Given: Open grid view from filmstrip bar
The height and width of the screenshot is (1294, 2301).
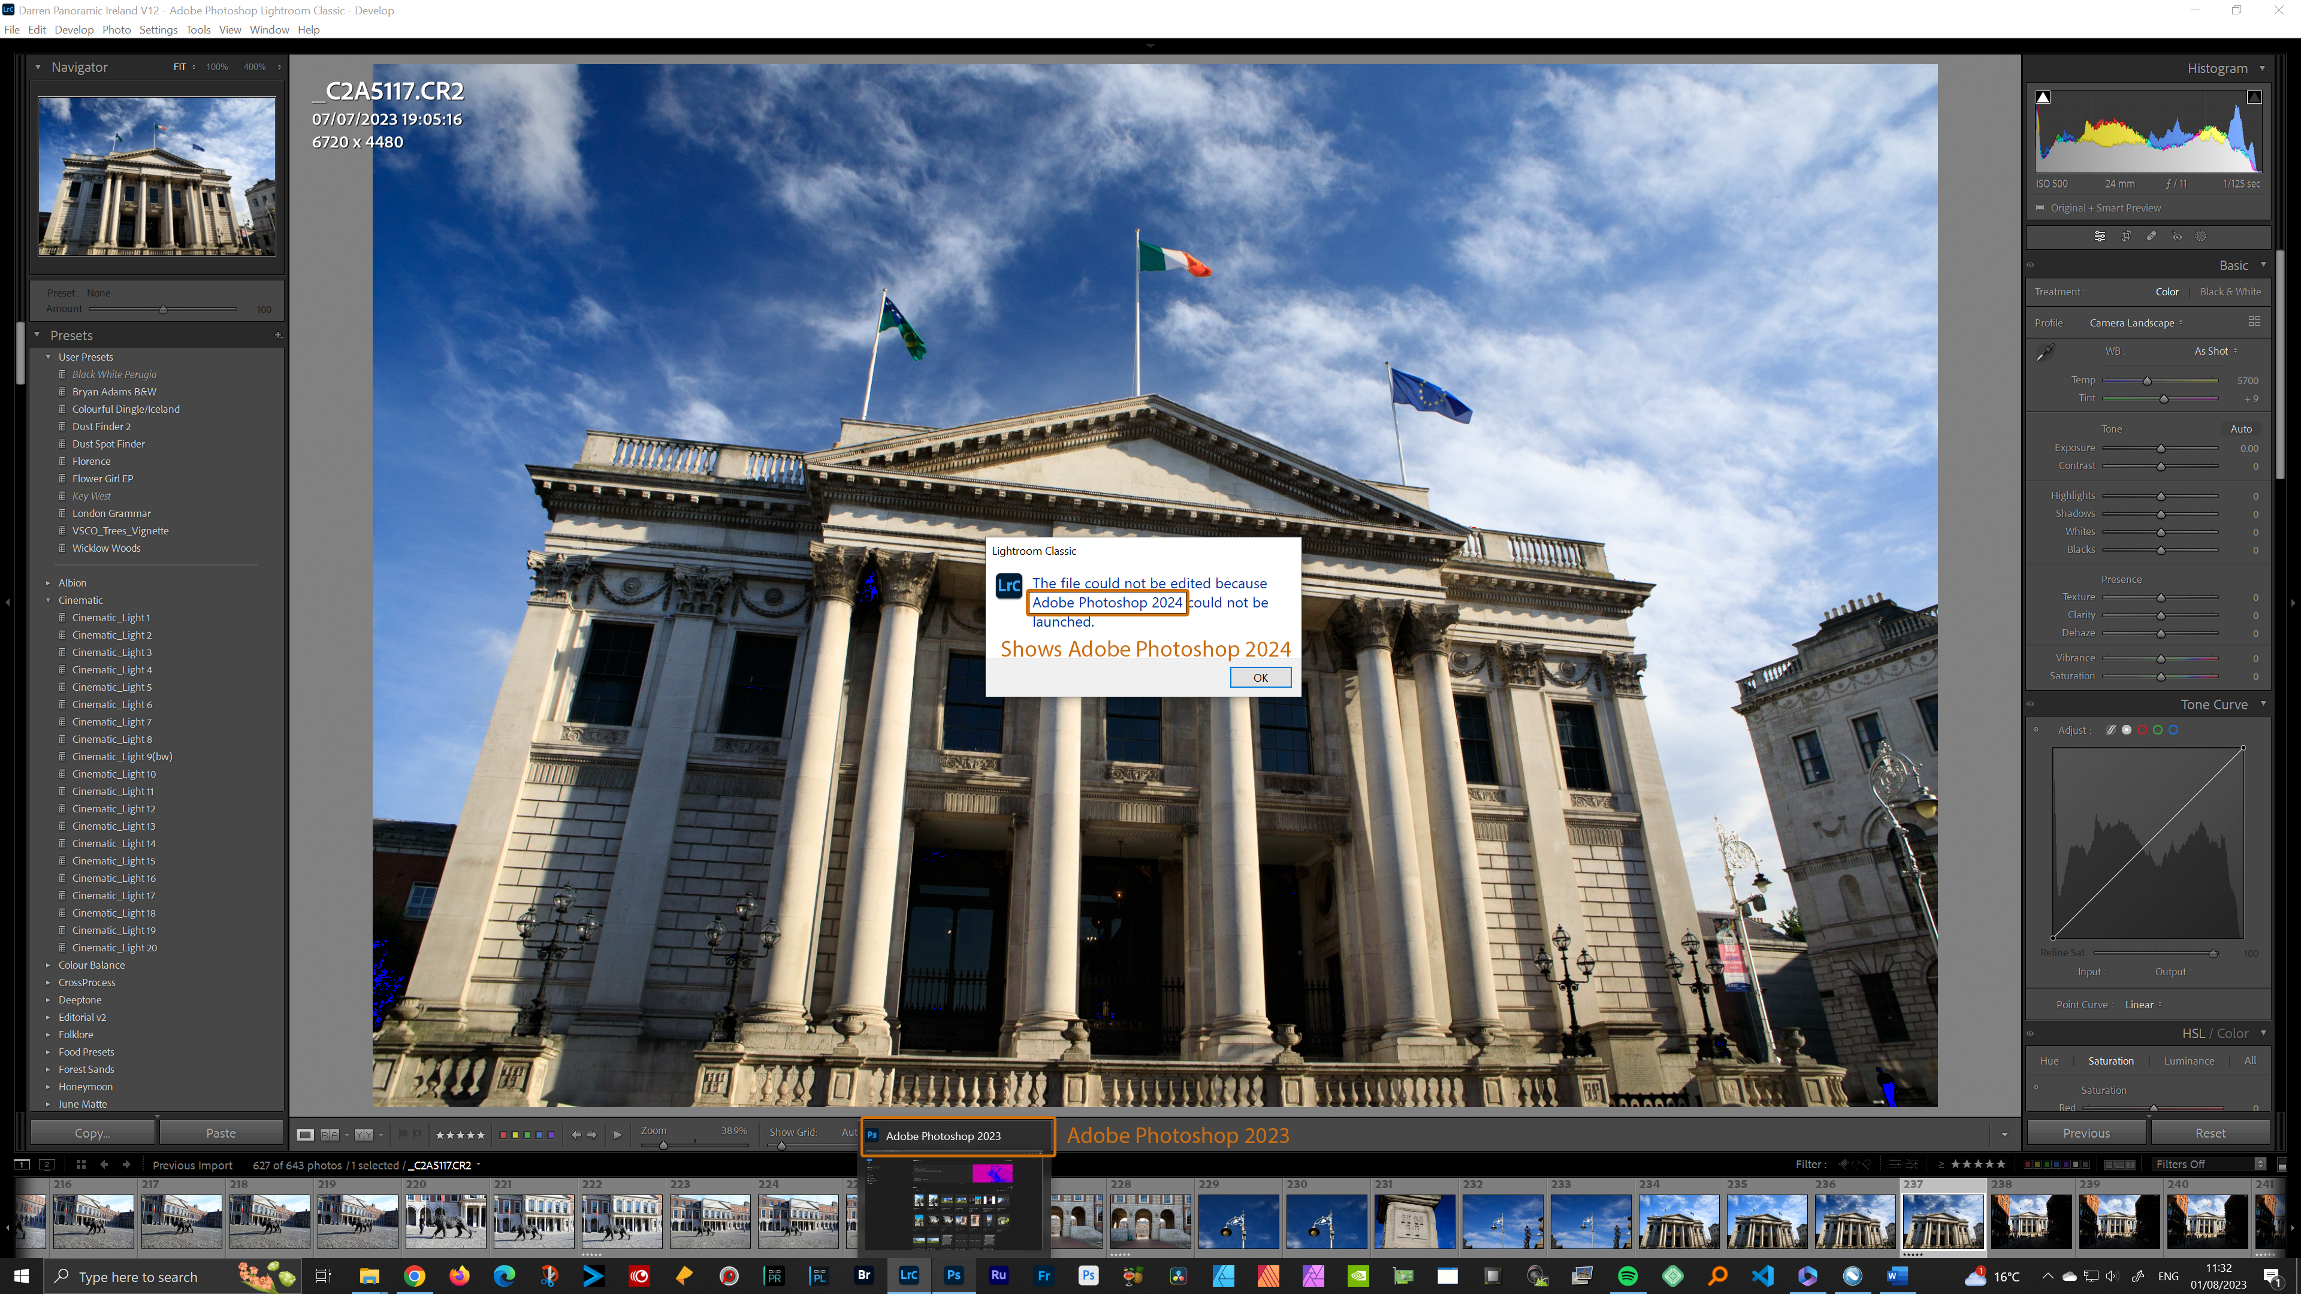Looking at the screenshot, I should (80, 1165).
